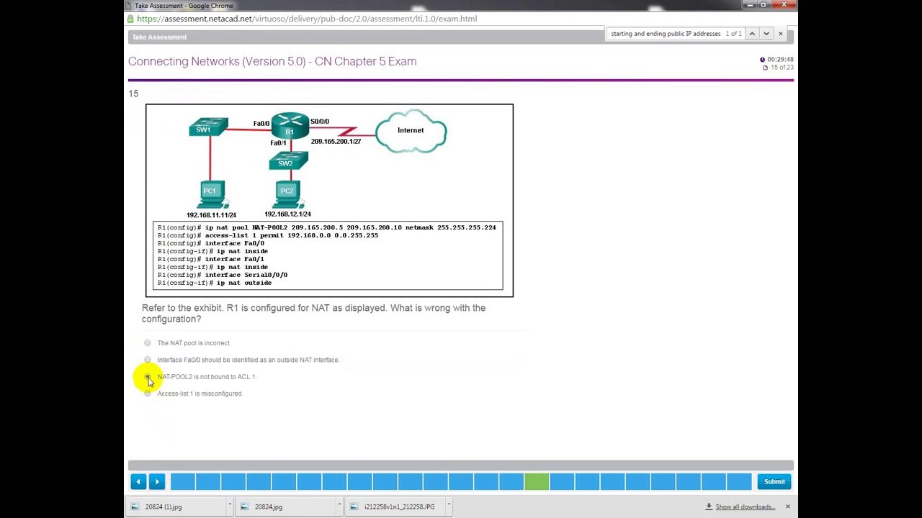Dismiss the downloads bar

[x=787, y=506]
